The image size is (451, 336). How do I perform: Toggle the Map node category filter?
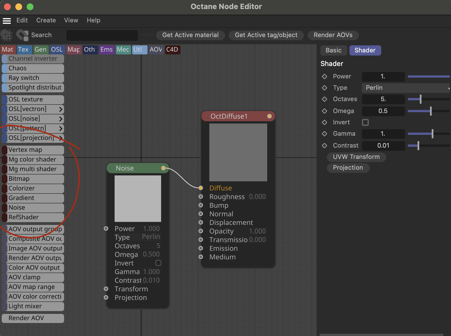pyautogui.click(x=73, y=50)
